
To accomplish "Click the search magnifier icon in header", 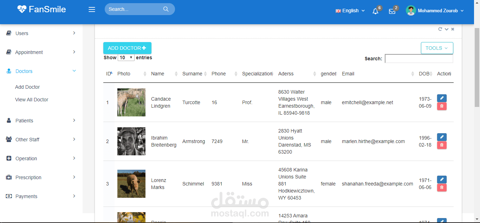I will [x=166, y=9].
